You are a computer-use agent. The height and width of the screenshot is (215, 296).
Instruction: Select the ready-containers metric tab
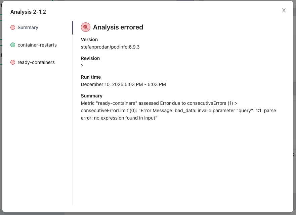[36, 62]
